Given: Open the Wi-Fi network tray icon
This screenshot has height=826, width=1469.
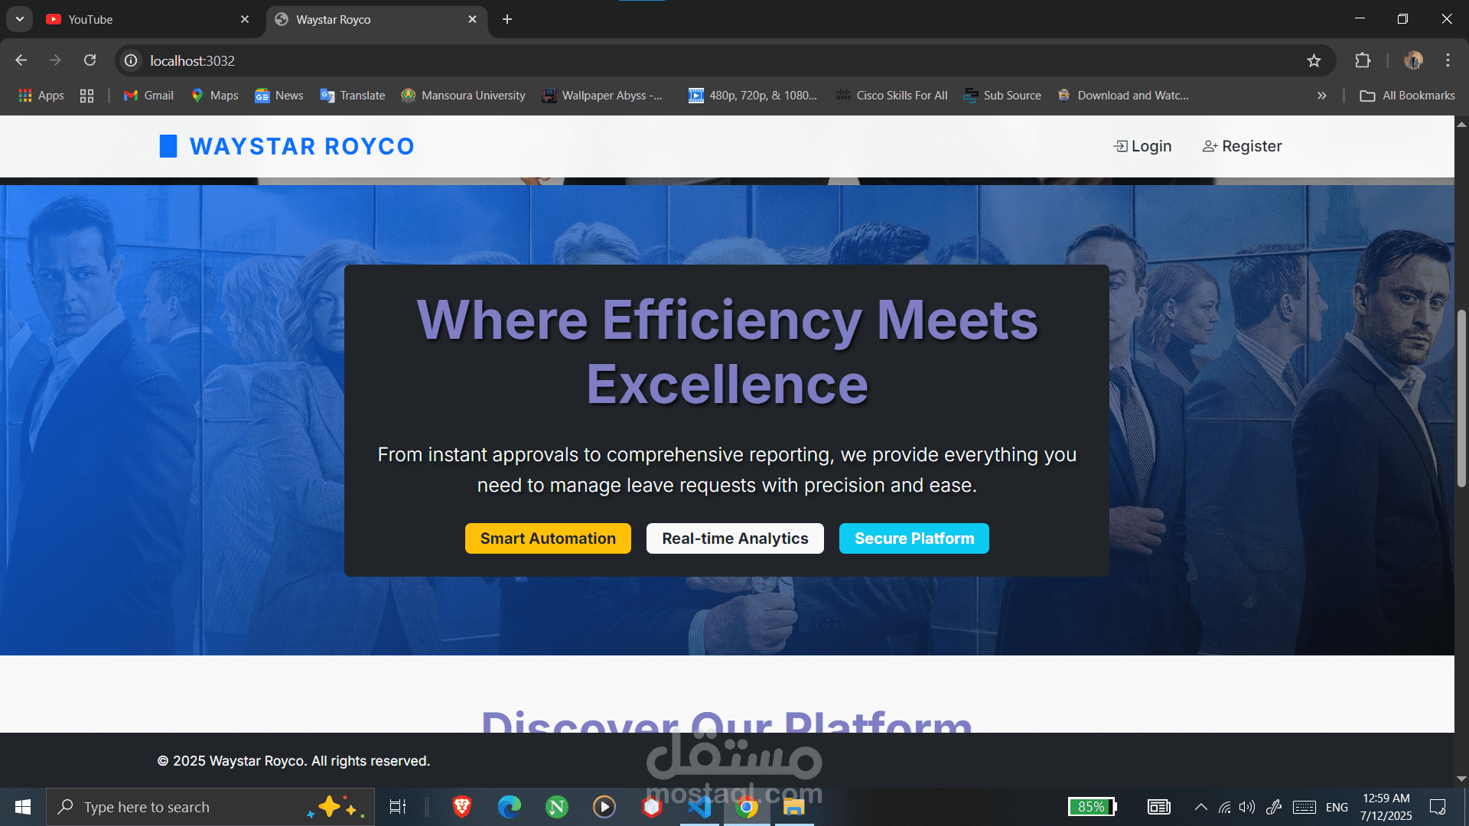Looking at the screenshot, I should click(x=1225, y=807).
